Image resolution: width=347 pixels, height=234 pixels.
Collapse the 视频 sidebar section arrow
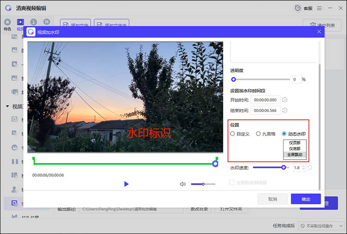(7, 107)
